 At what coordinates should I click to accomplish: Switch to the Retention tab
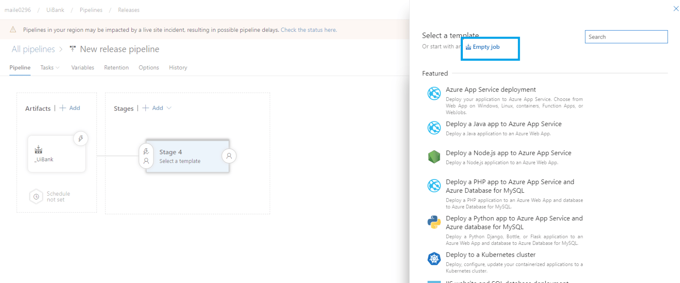(x=116, y=67)
